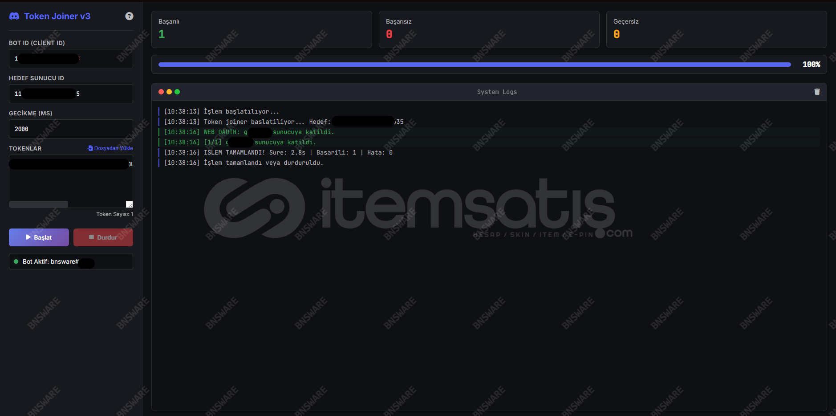Click the Geçersiz invalid count card
The width and height of the screenshot is (836, 416).
(x=717, y=29)
